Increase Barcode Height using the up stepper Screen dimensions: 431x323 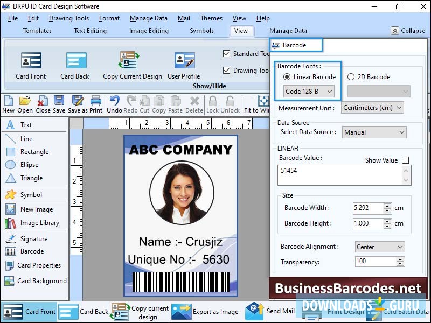[x=388, y=221]
